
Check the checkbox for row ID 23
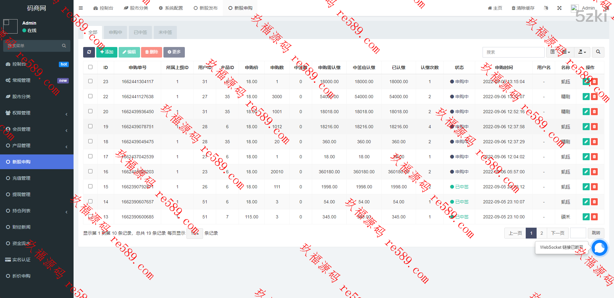pos(90,81)
